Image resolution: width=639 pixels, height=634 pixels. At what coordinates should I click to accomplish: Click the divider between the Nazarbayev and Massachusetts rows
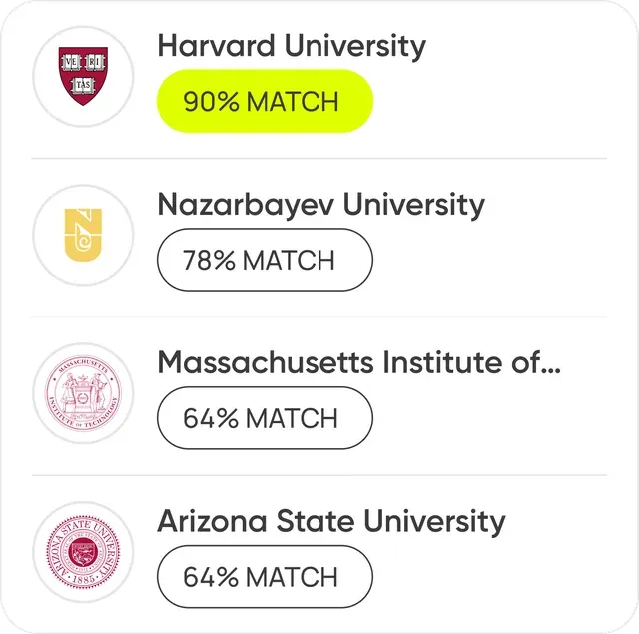click(x=319, y=317)
